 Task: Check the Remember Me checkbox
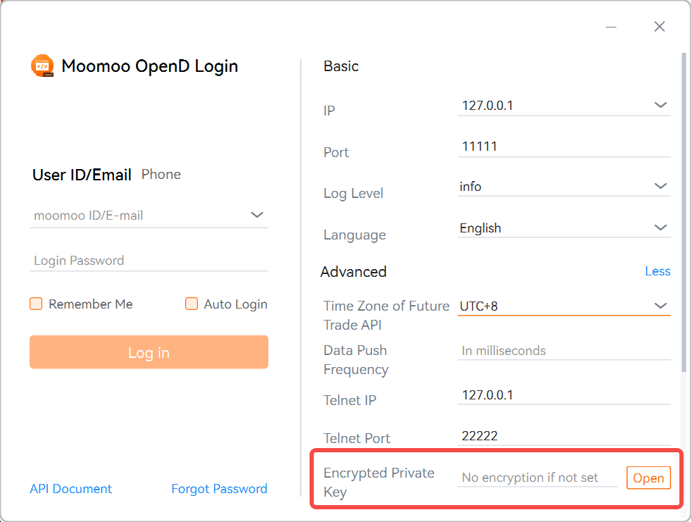click(36, 304)
